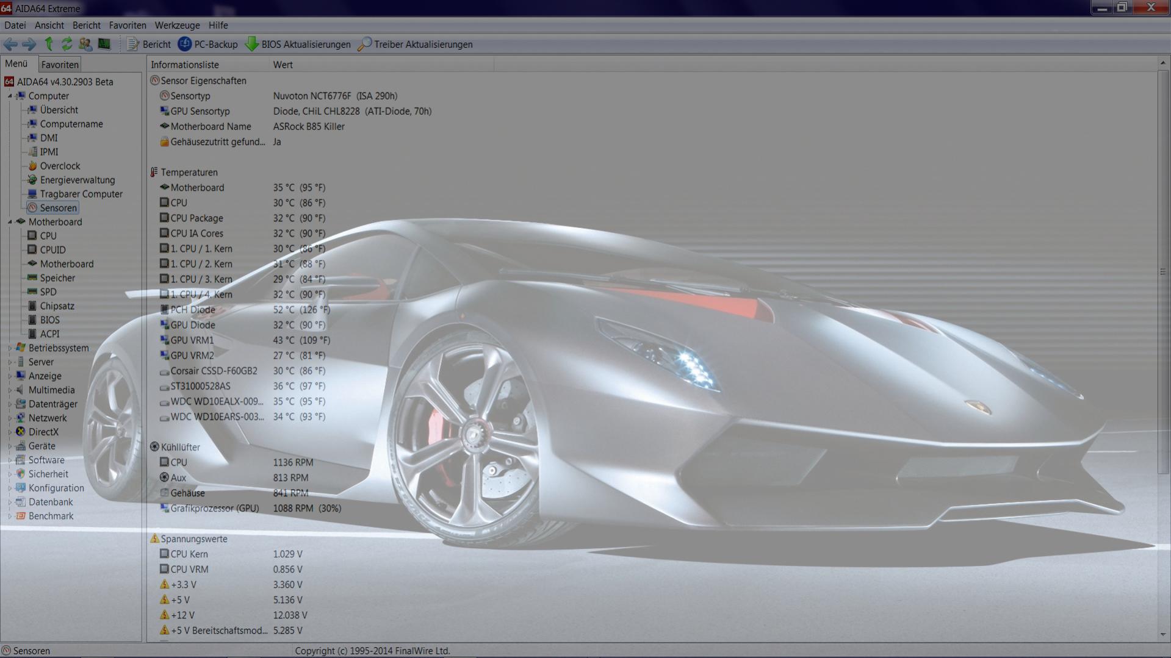Open the Ansicht menu

[x=49, y=25]
